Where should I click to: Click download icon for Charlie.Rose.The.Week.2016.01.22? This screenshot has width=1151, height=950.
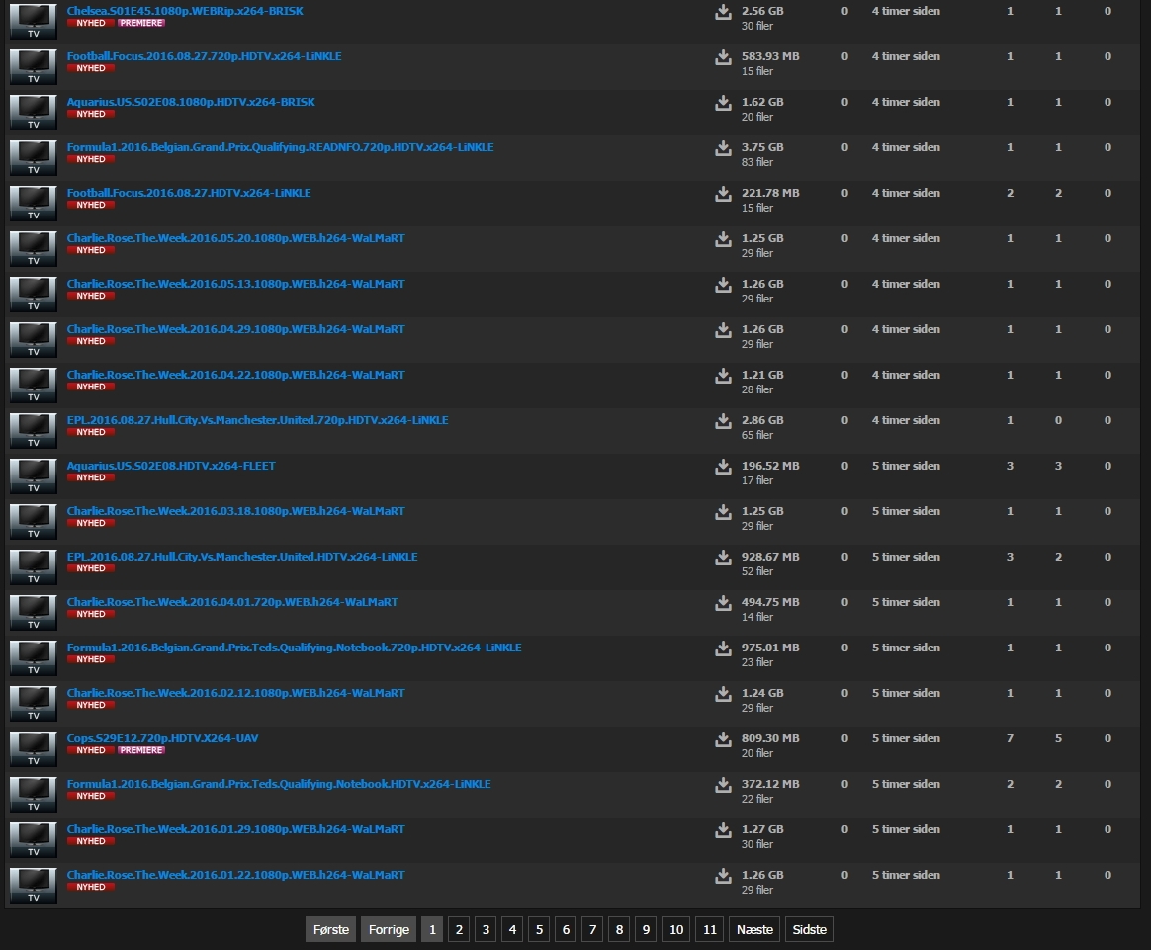pyautogui.click(x=723, y=876)
